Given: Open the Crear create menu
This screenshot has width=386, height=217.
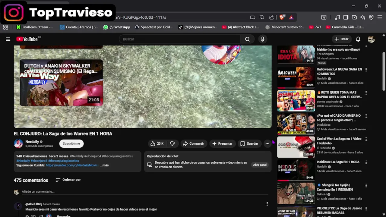Looking at the screenshot, I should coord(341,39).
